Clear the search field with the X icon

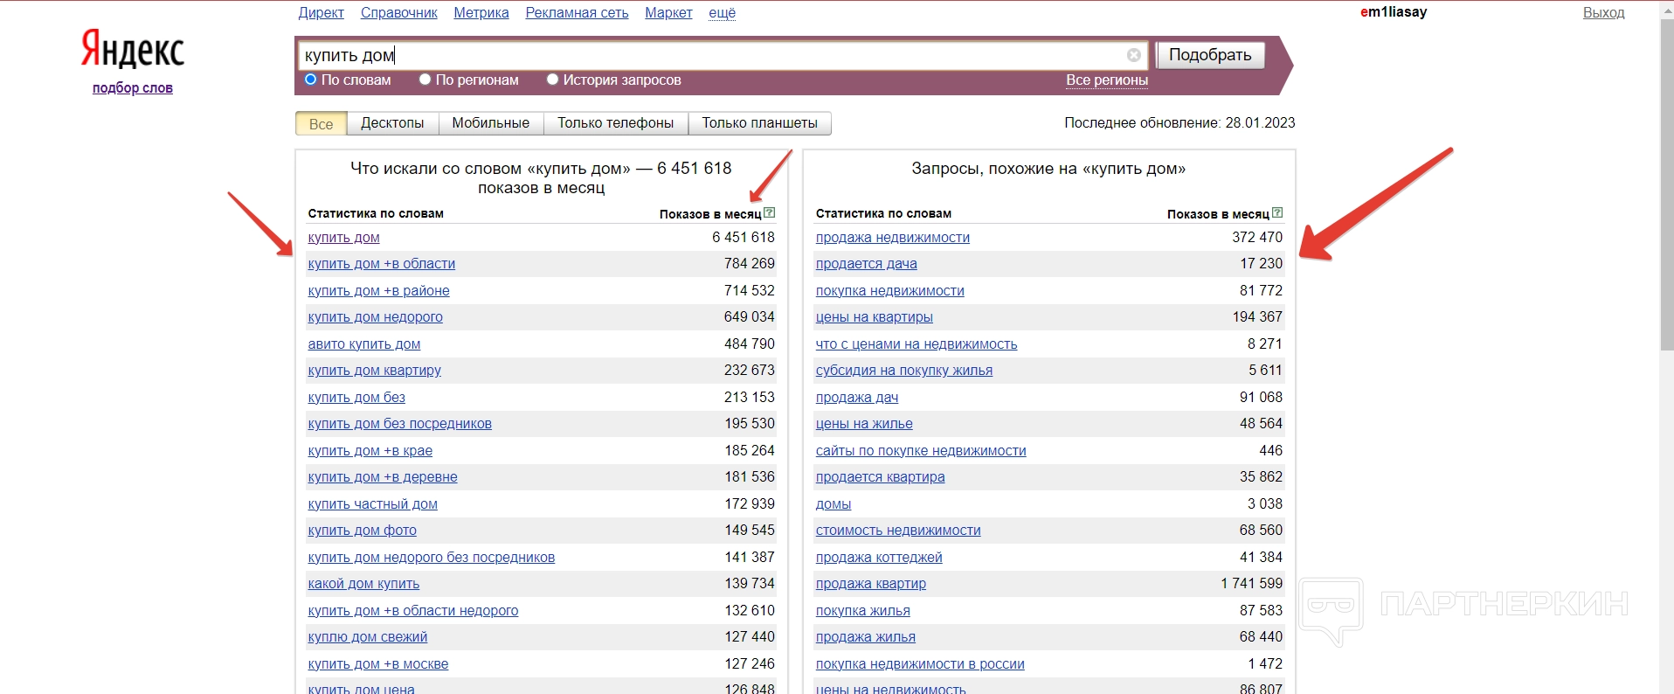(1134, 55)
